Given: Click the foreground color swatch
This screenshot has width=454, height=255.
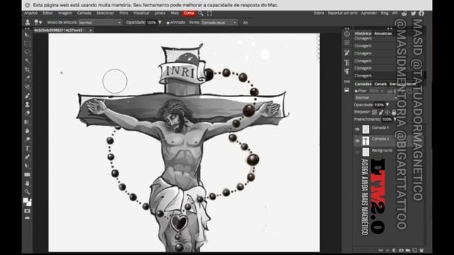Looking at the screenshot, I should point(26,200).
